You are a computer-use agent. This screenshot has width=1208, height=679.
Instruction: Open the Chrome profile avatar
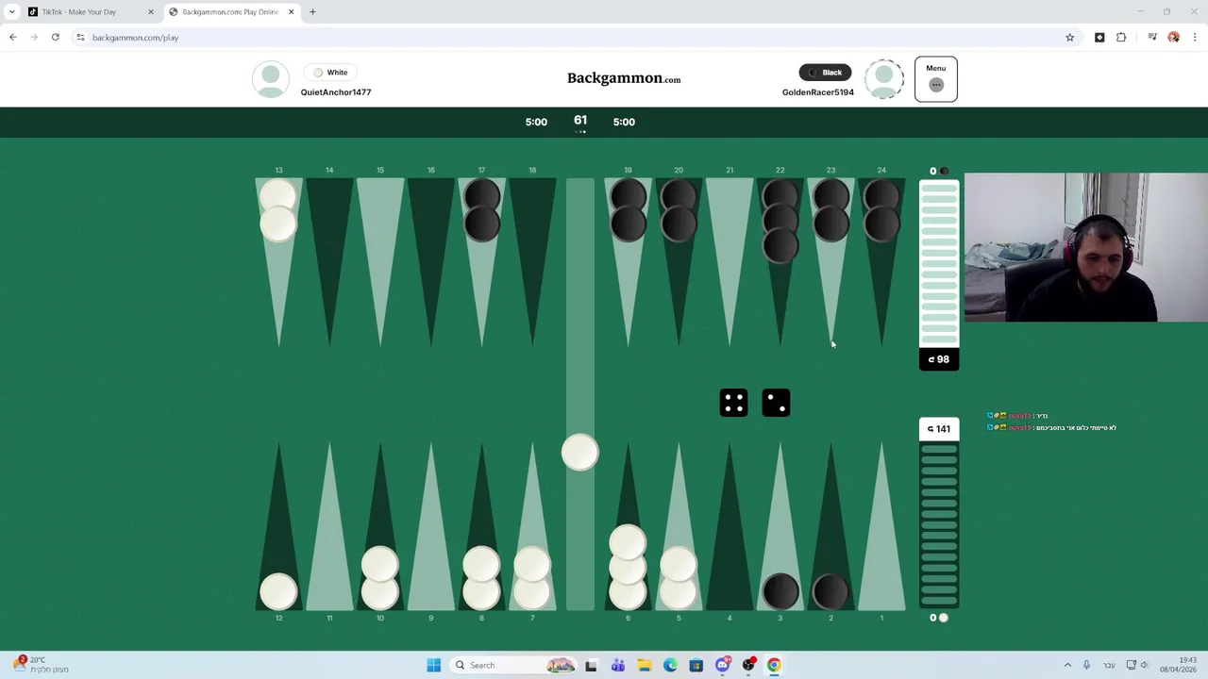point(1173,38)
